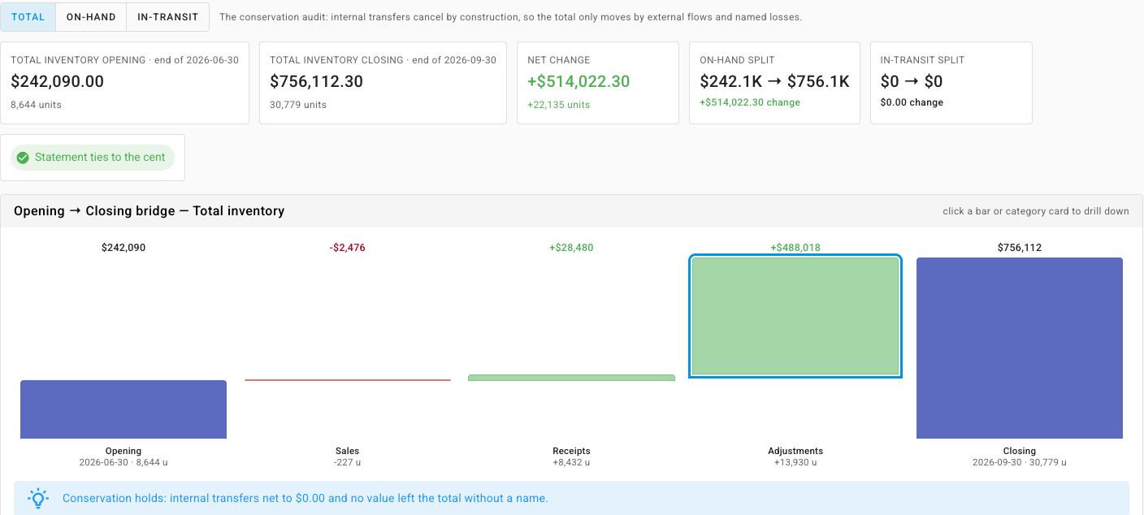This screenshot has height=515, width=1144.
Task: Open the Net Change card
Action: 598,83
